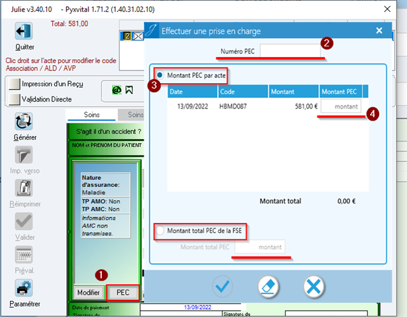
Task: Toggle the Validation Directe checkbox
Action: [14, 99]
